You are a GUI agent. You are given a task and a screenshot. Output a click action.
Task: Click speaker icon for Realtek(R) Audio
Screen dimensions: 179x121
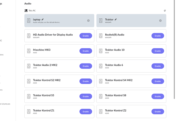pos(101,36)
